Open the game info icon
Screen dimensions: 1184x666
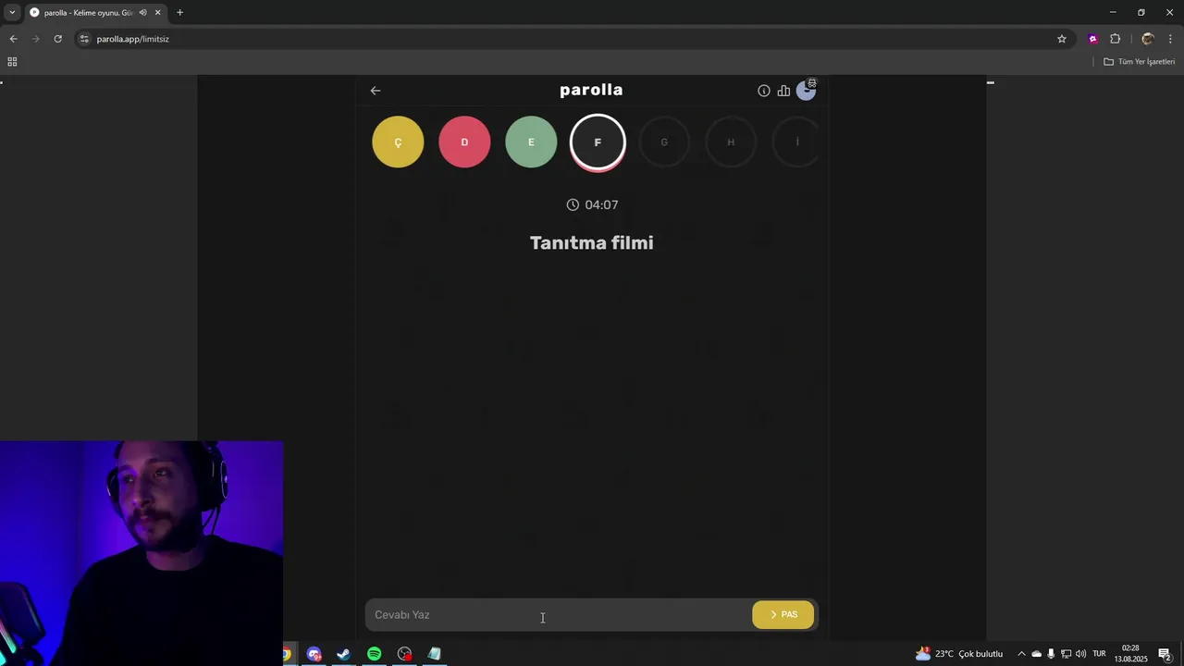click(x=764, y=91)
